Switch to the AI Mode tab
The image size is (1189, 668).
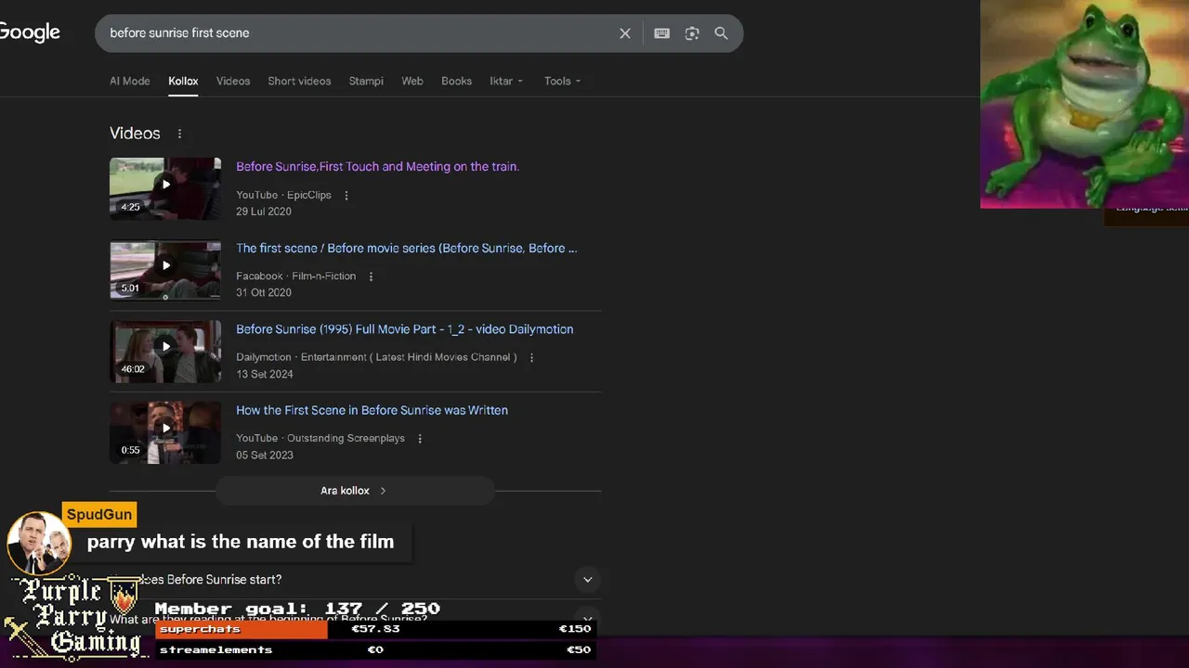tap(130, 81)
